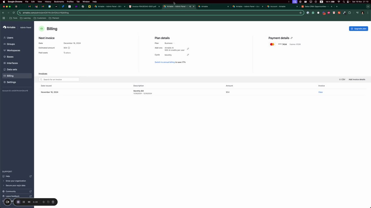This screenshot has width=371, height=208.
Task: Click Account ID text in sidebar
Action: coord(15,91)
